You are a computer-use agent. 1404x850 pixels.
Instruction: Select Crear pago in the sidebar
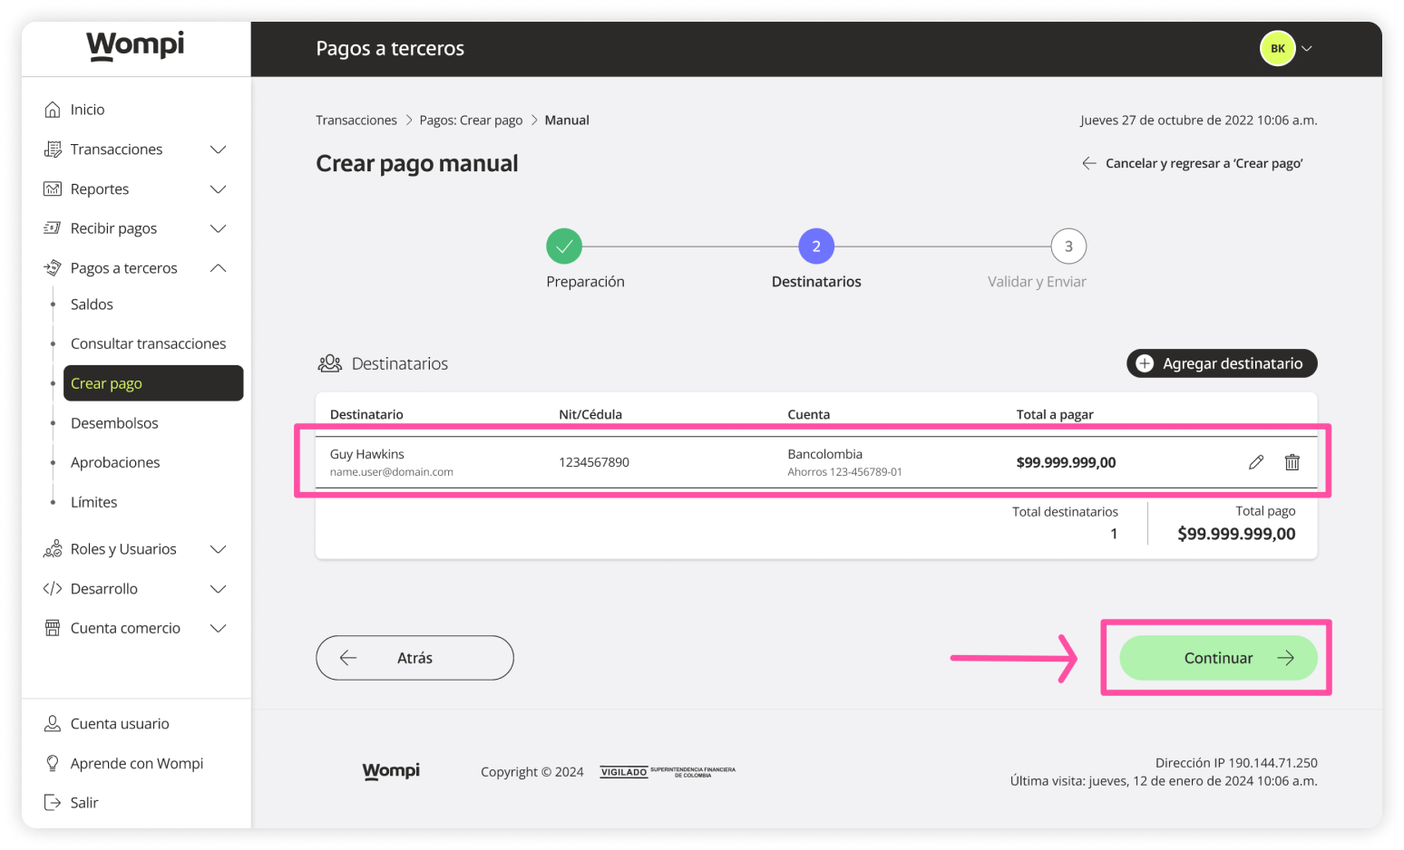[106, 382]
